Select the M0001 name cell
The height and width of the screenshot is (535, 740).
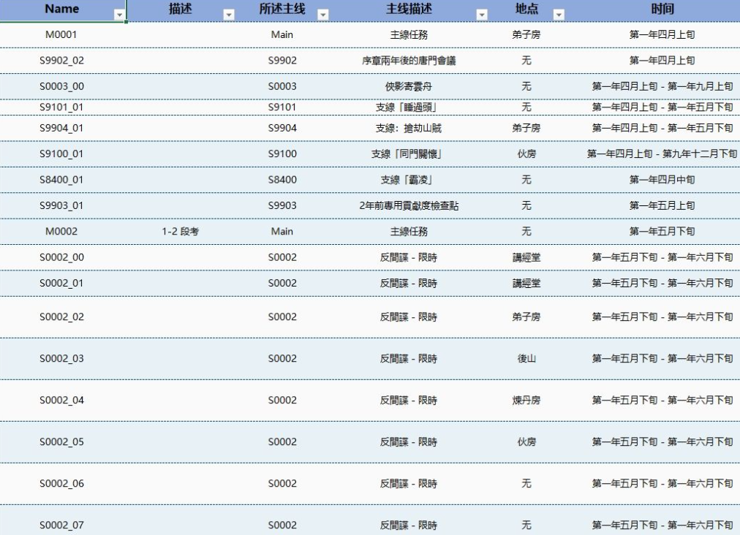(61, 34)
